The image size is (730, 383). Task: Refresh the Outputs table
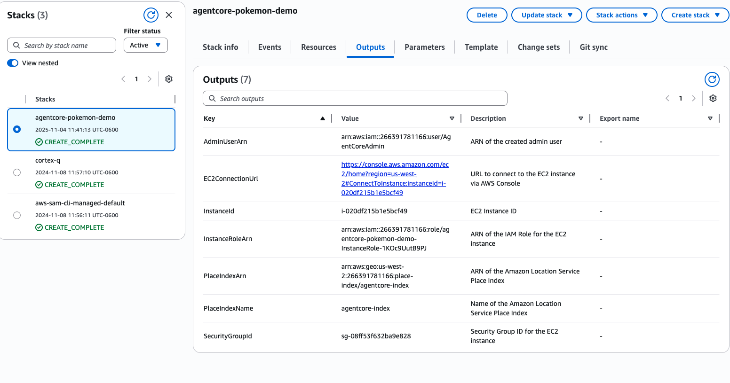[x=712, y=79]
